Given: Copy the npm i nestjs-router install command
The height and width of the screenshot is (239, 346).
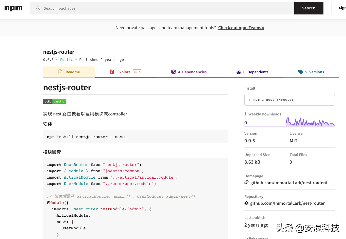Looking at the screenshot, I should [x=290, y=100].
